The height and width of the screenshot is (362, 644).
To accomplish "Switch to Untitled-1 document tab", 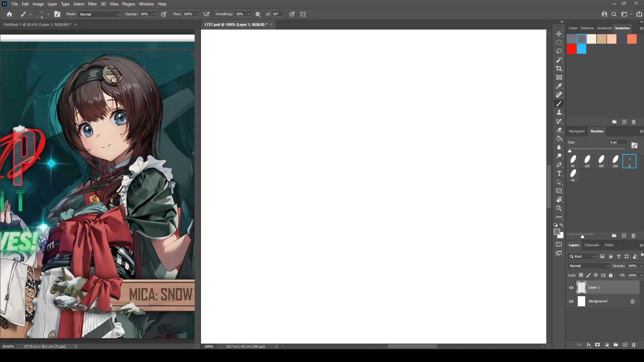I will coord(38,24).
